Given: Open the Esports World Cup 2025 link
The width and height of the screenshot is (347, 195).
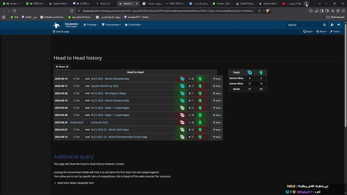Looking at the screenshot, I should (105, 86).
